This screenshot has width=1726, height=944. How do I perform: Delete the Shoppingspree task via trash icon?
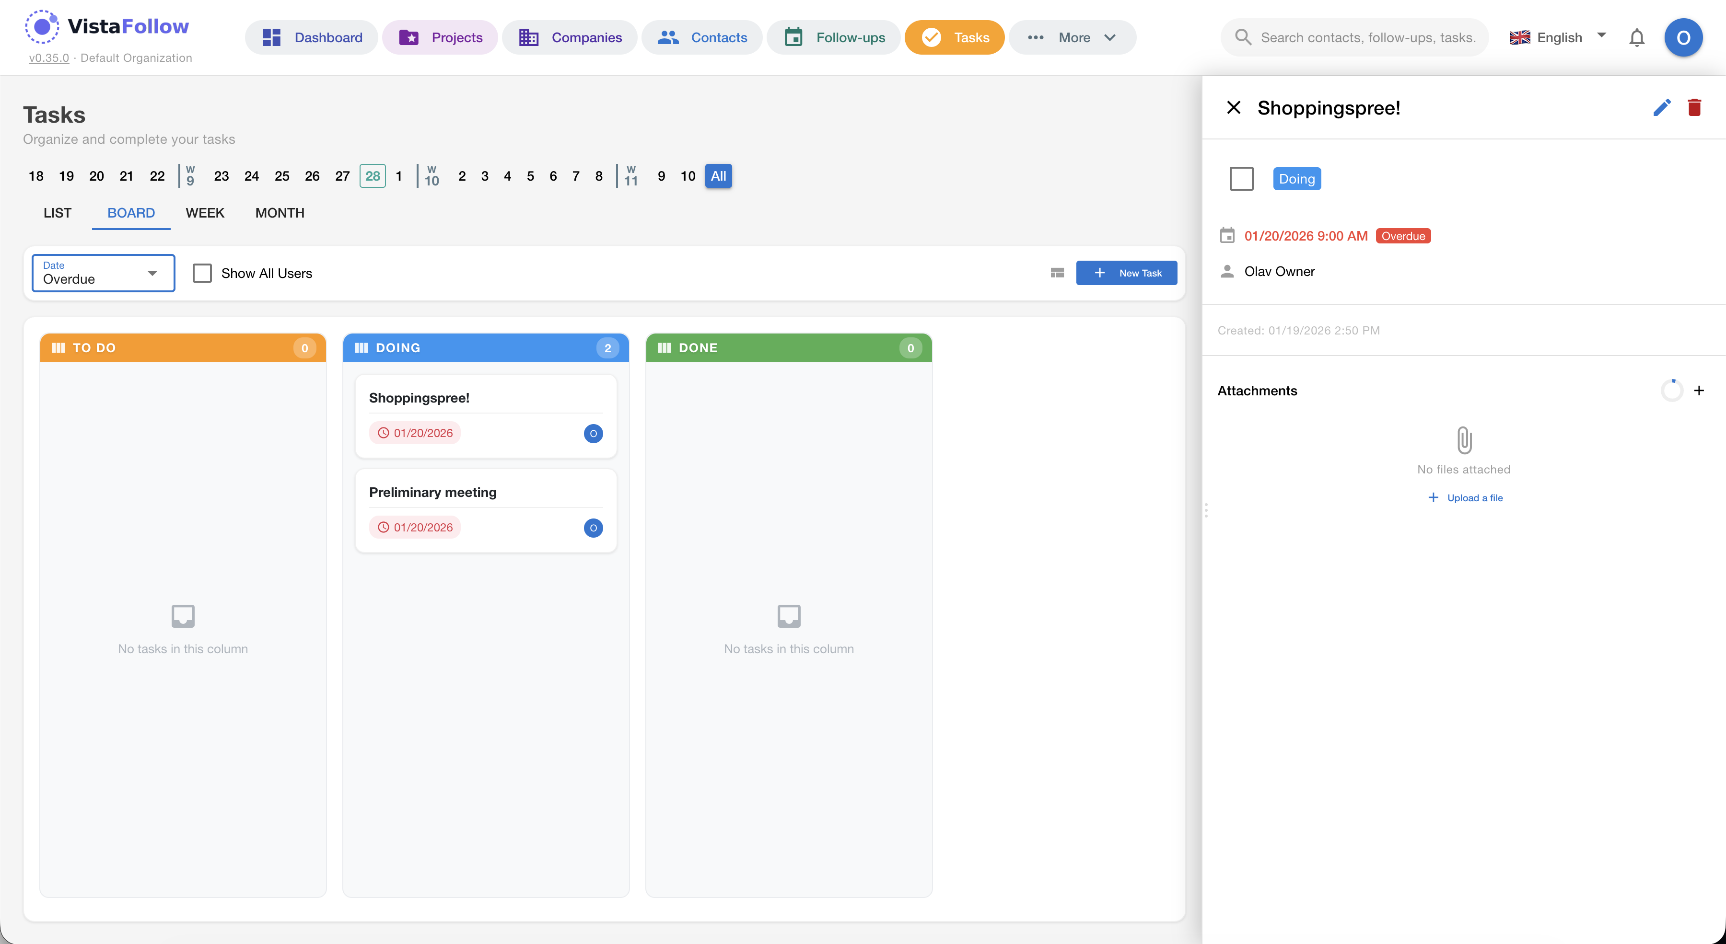1694,107
